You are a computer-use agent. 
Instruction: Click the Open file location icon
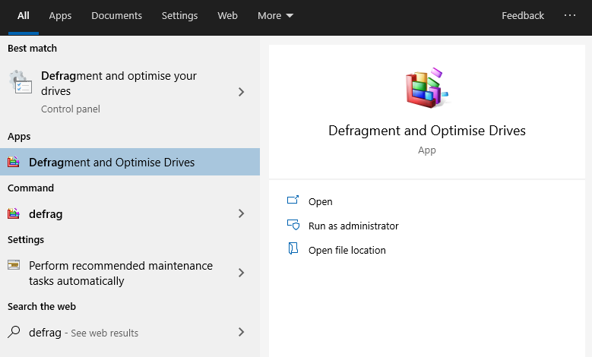pyautogui.click(x=293, y=248)
